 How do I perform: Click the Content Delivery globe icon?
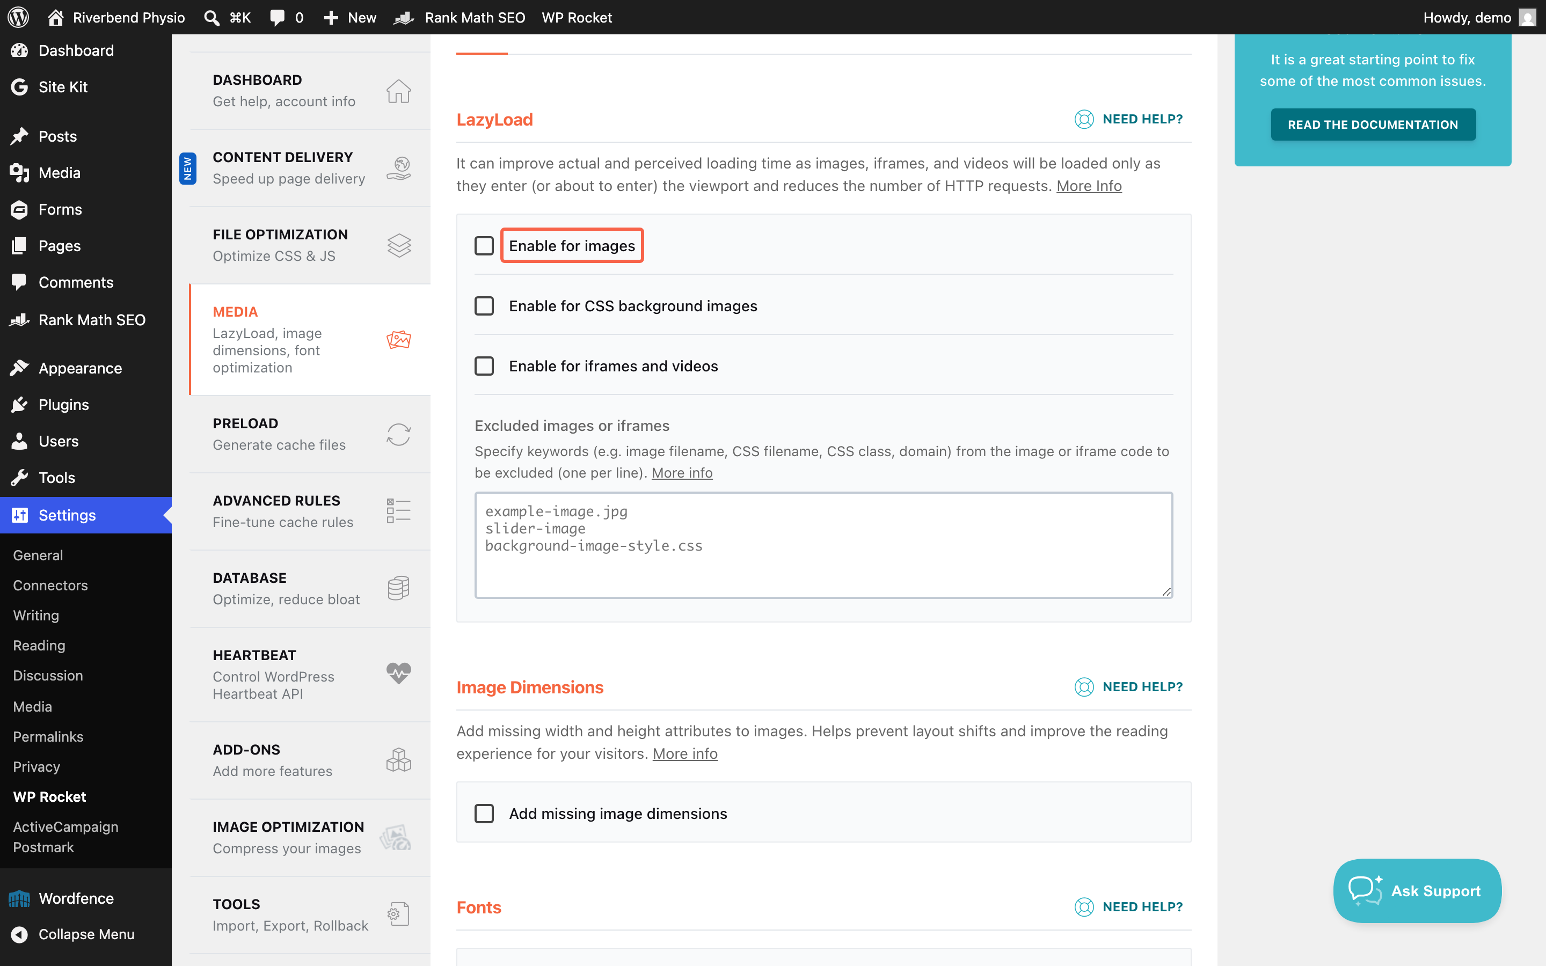399,168
